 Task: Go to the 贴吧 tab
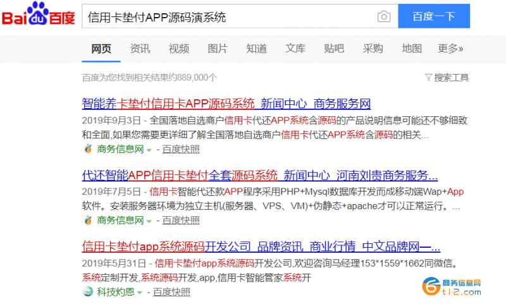334,49
